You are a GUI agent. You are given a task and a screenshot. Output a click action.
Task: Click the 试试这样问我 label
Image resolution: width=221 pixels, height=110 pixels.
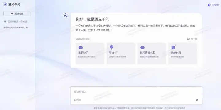point(83,39)
